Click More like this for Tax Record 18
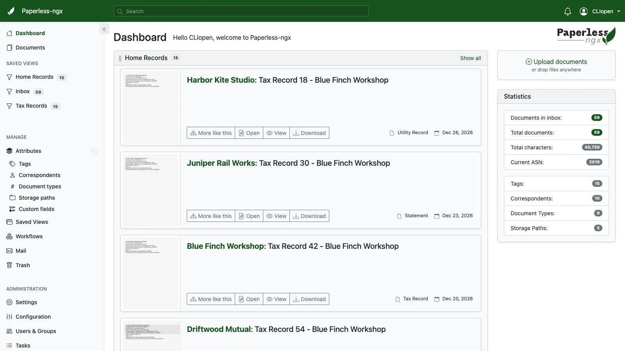Screen dimensions: 625x351 pyautogui.click(x=211, y=133)
